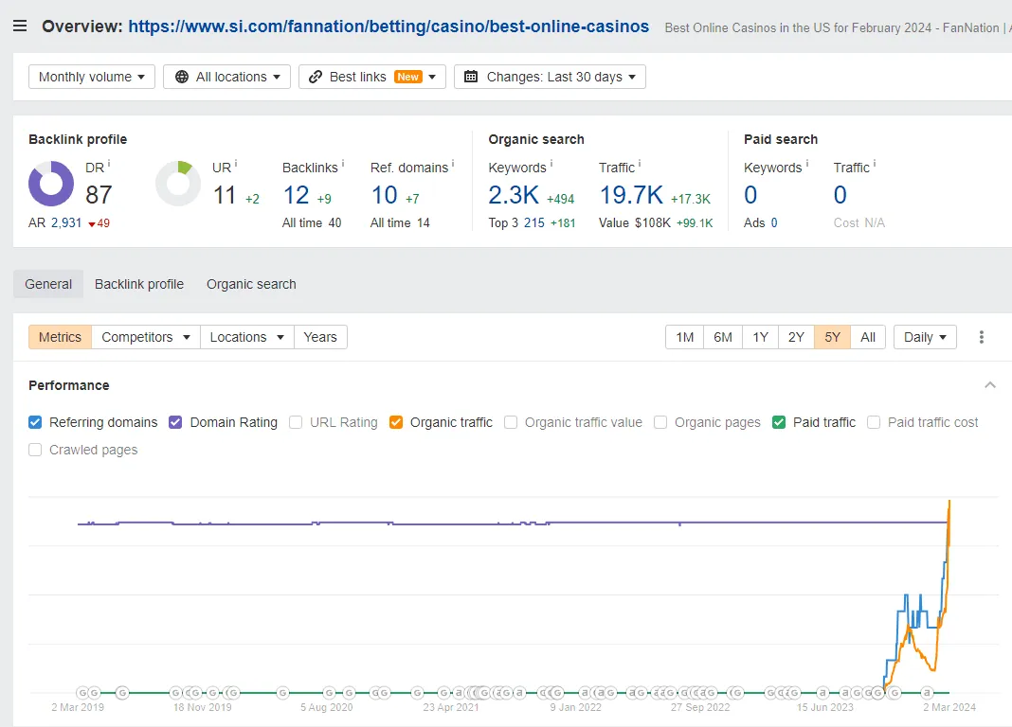Switch to the Organic search tab
The image size is (1012, 727).
point(250,284)
